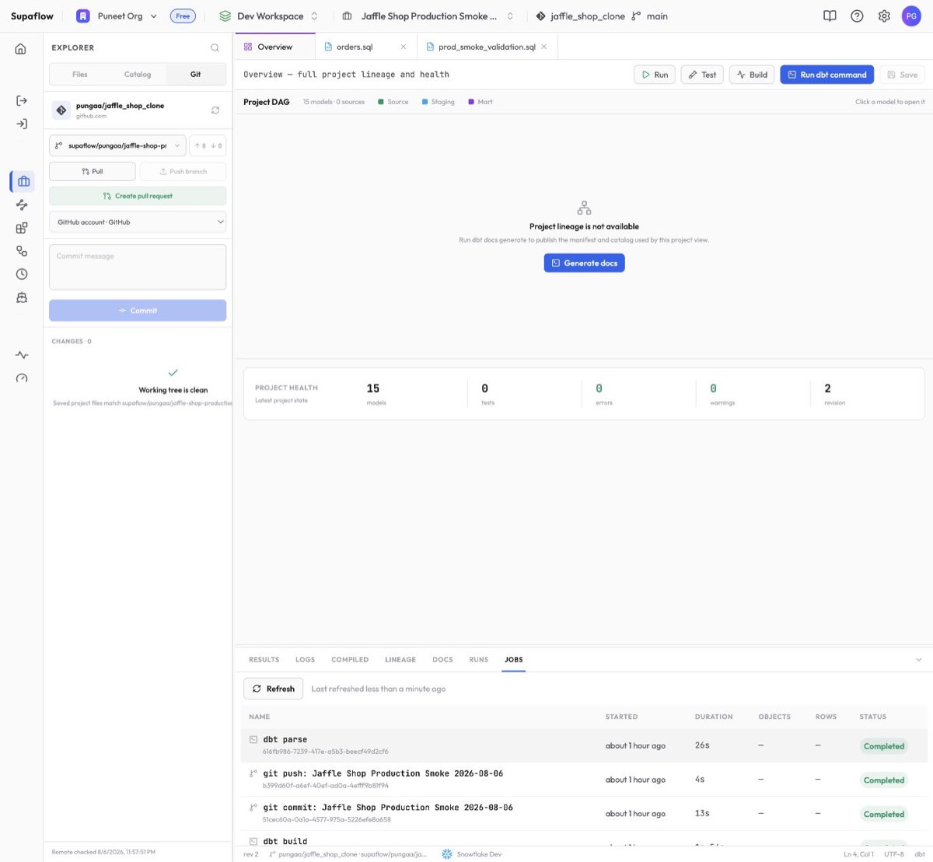
Task: Focus the Commit message field
Action: point(138,267)
